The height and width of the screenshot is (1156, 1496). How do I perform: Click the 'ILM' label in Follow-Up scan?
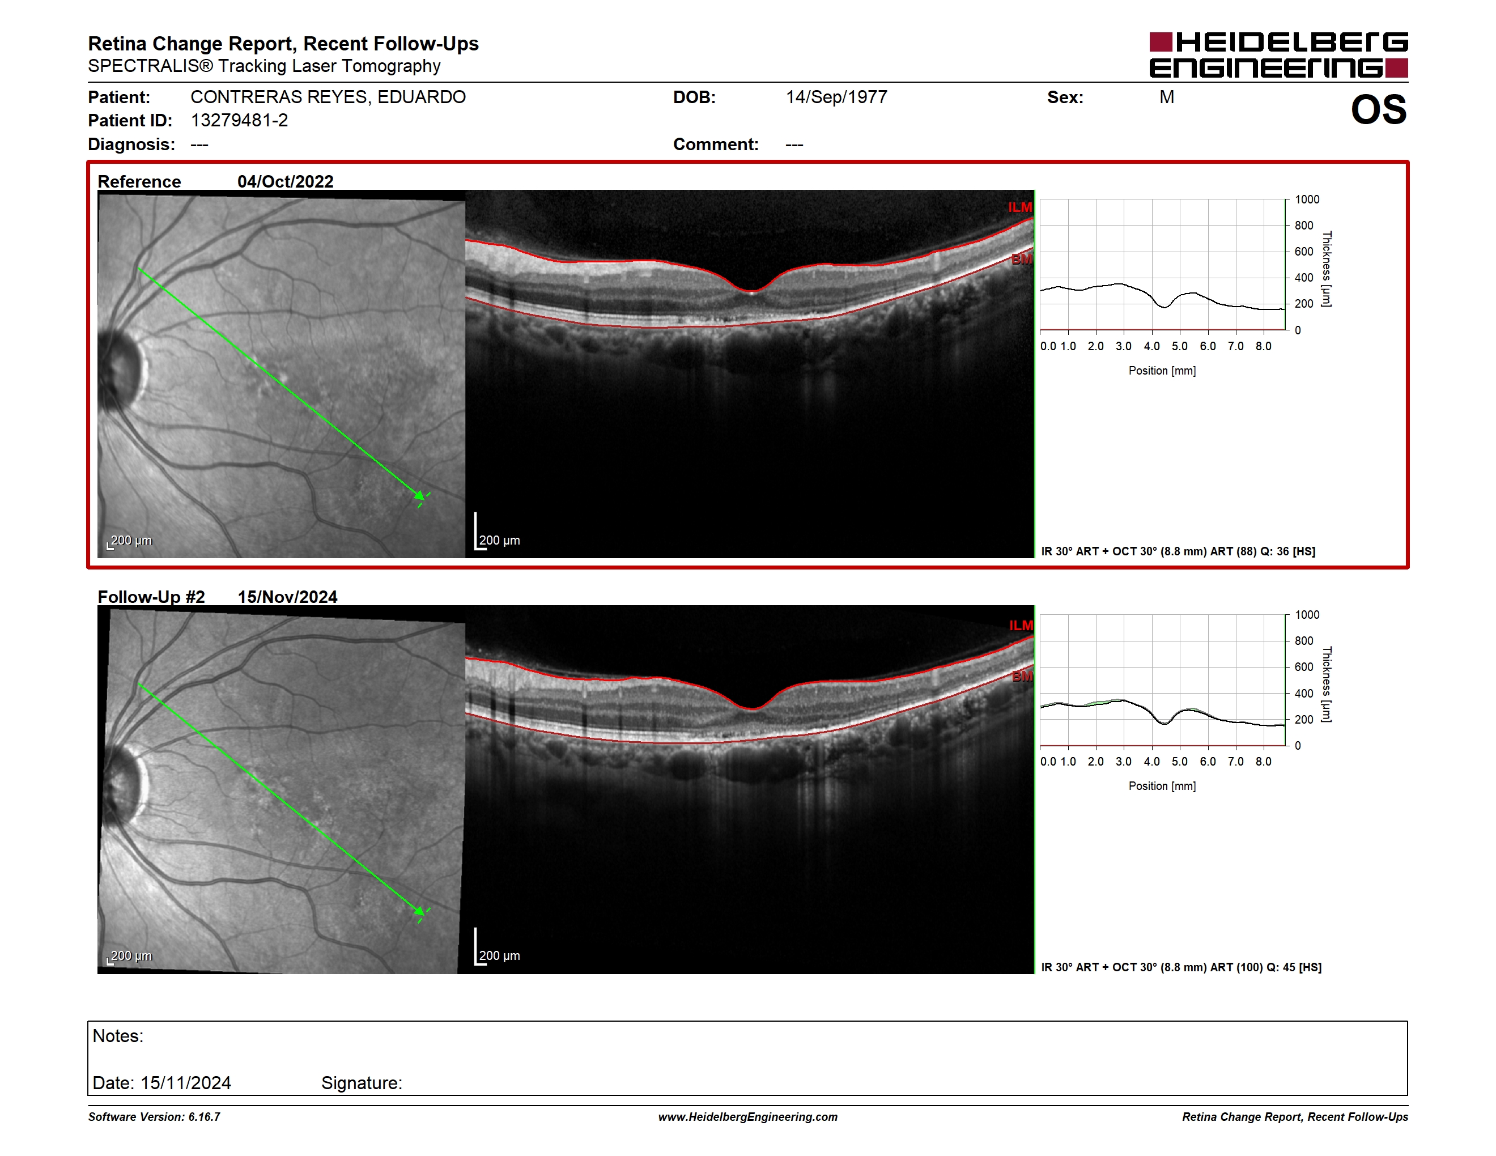(1021, 626)
